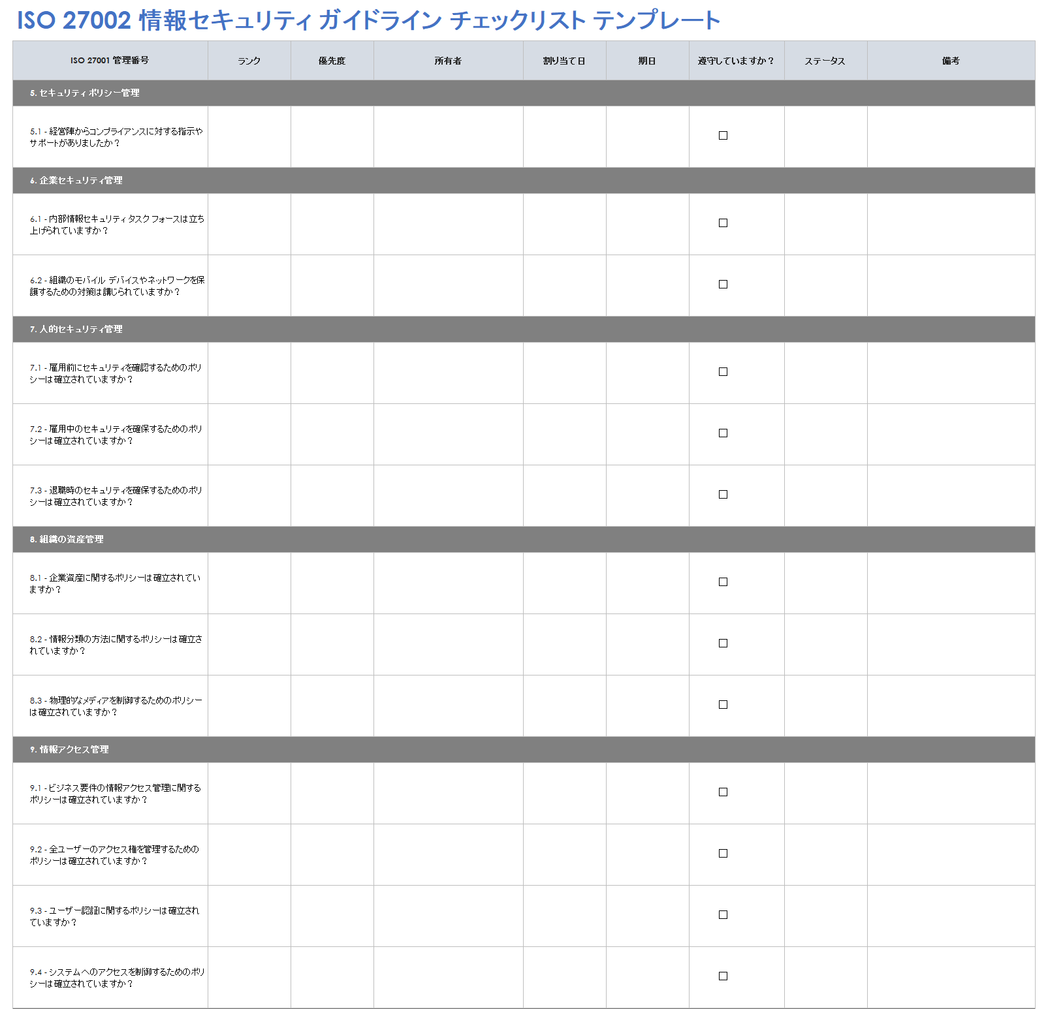Select section row 9. 情報アクセス管理
This screenshot has height=1009, width=1048.
point(524,750)
